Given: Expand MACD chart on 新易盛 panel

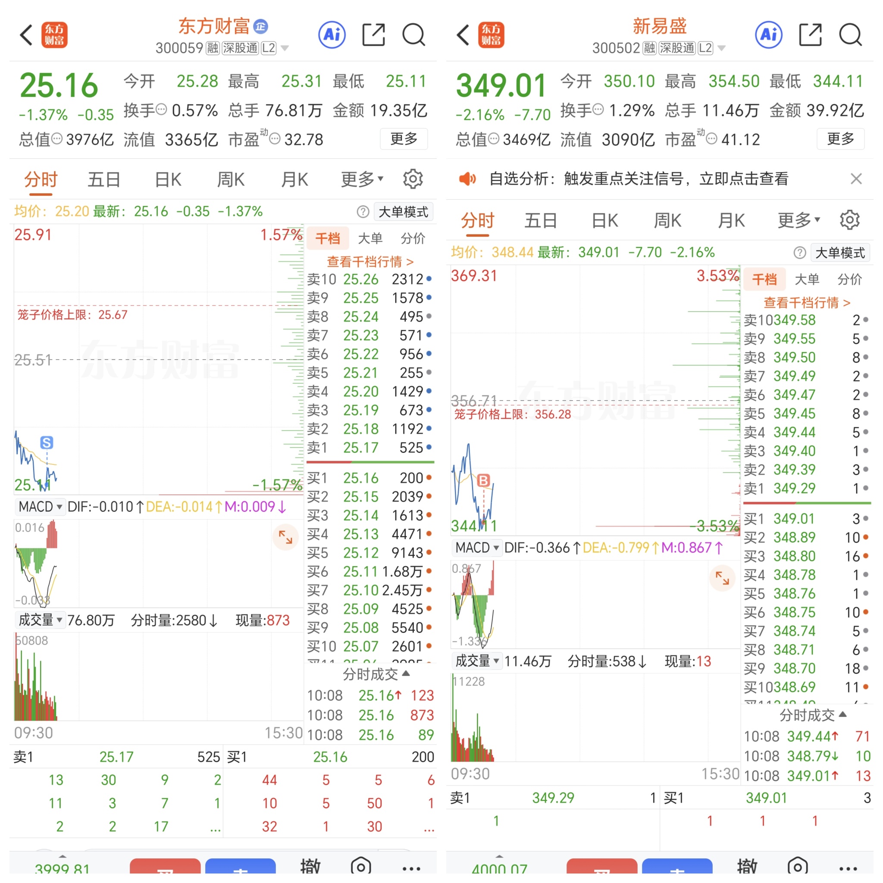Looking at the screenshot, I should tap(722, 578).
